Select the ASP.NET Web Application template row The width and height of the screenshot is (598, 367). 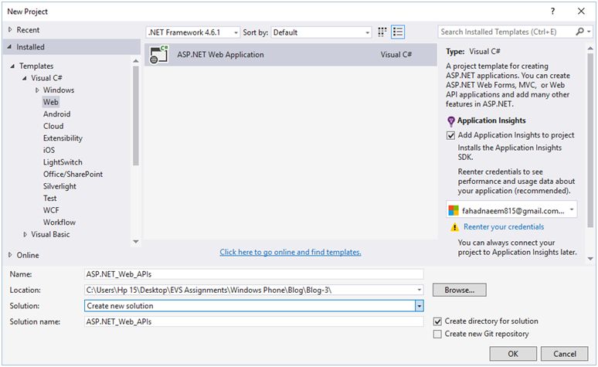[x=291, y=55]
